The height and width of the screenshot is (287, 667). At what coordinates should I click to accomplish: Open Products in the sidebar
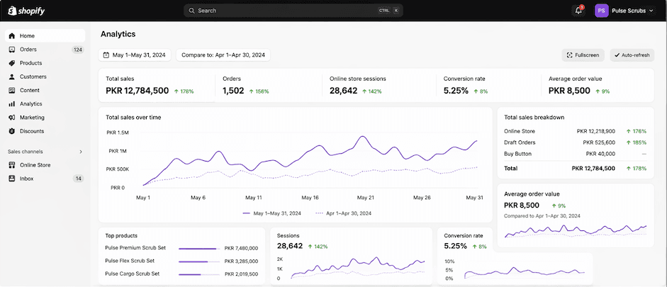45,63
